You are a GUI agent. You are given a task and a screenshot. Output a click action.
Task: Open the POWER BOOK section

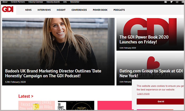click(x=100, y=10)
